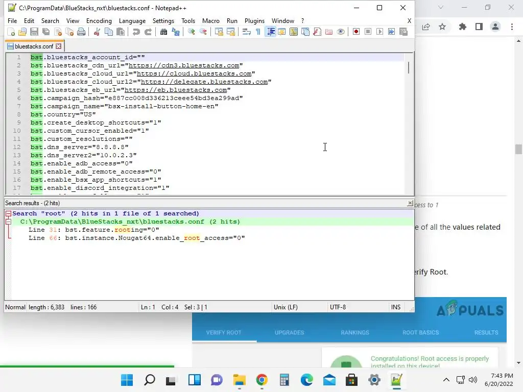Viewport: 523px width, 392px height.
Task: Open the Line 66 enable_root_access hit
Action: pyautogui.click(x=137, y=238)
